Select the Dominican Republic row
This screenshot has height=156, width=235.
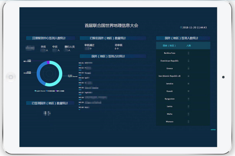[x=183, y=61]
